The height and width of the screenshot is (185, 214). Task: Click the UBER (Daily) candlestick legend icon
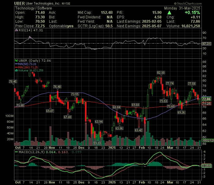coord(17,60)
